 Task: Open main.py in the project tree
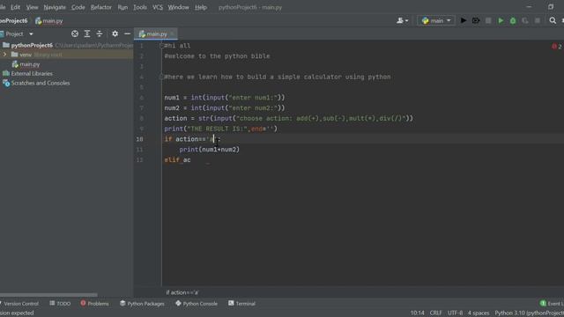tap(29, 64)
